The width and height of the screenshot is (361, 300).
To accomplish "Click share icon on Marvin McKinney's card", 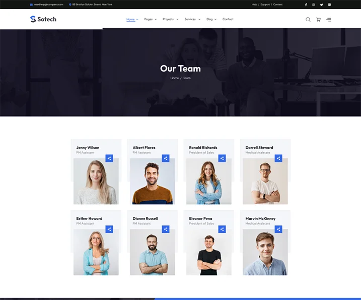I will [x=278, y=229].
